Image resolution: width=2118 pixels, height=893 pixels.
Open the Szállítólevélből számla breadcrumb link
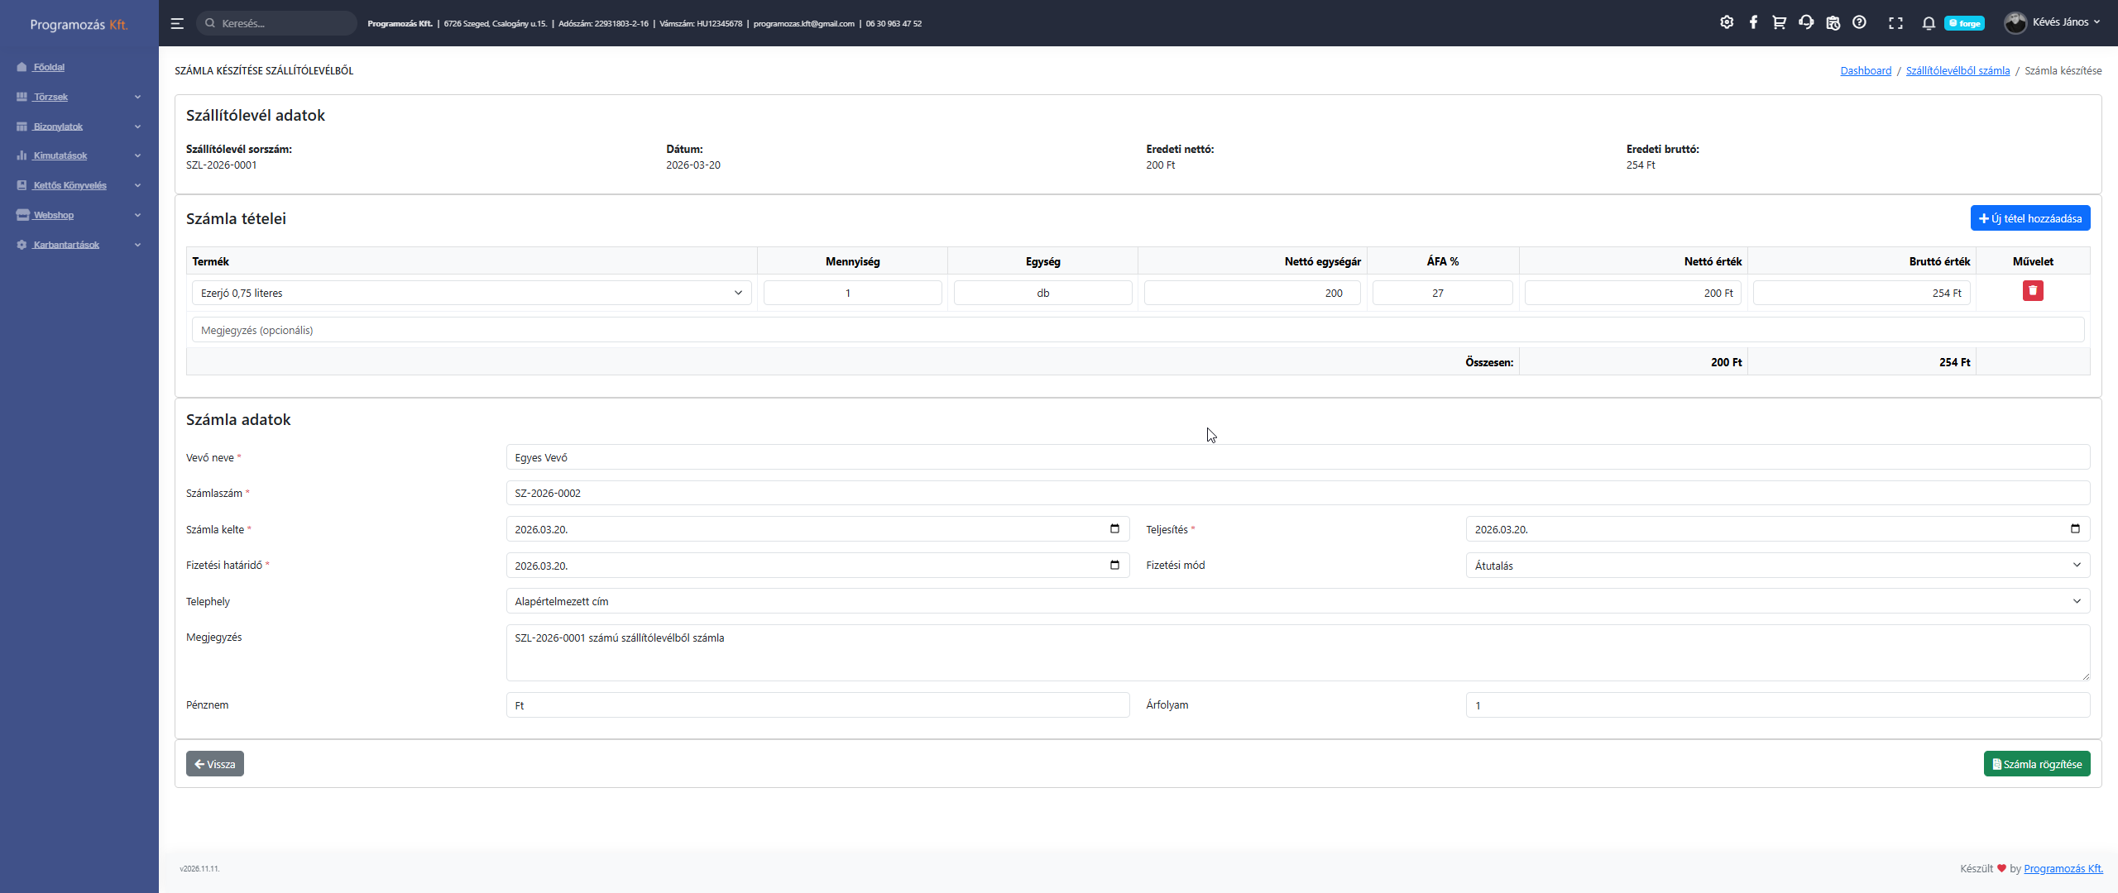click(x=1957, y=70)
